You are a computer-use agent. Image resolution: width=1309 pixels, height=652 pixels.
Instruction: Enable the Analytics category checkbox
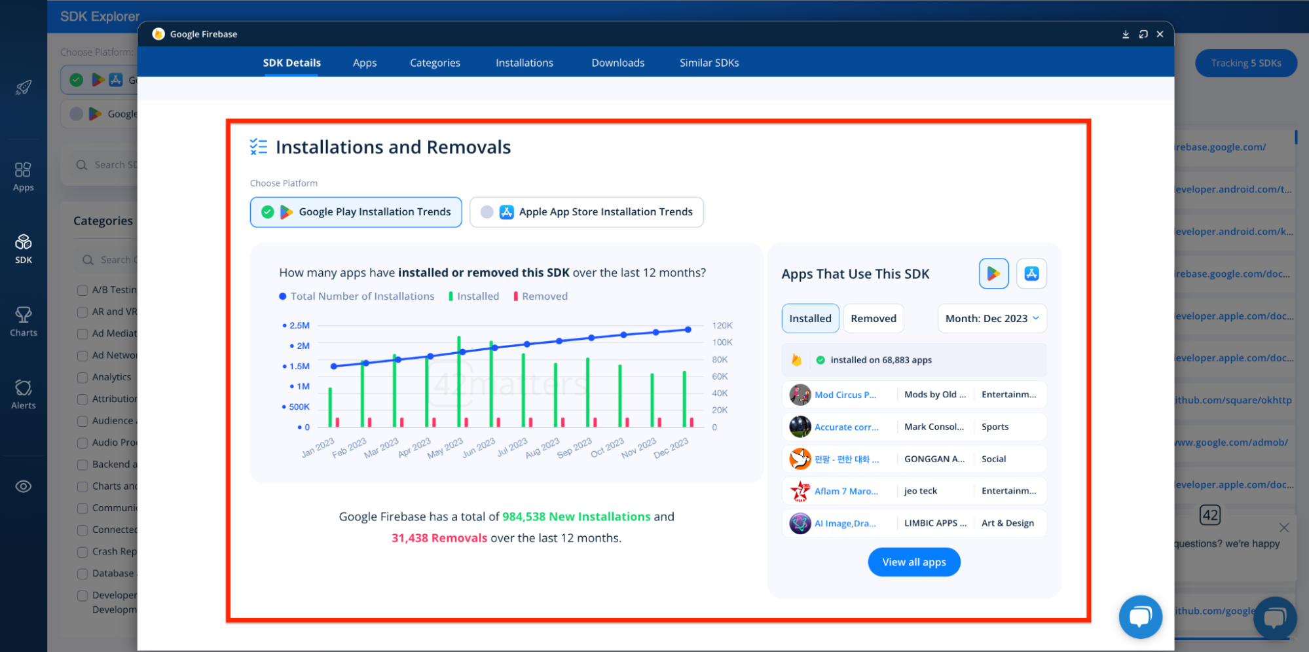[83, 378]
